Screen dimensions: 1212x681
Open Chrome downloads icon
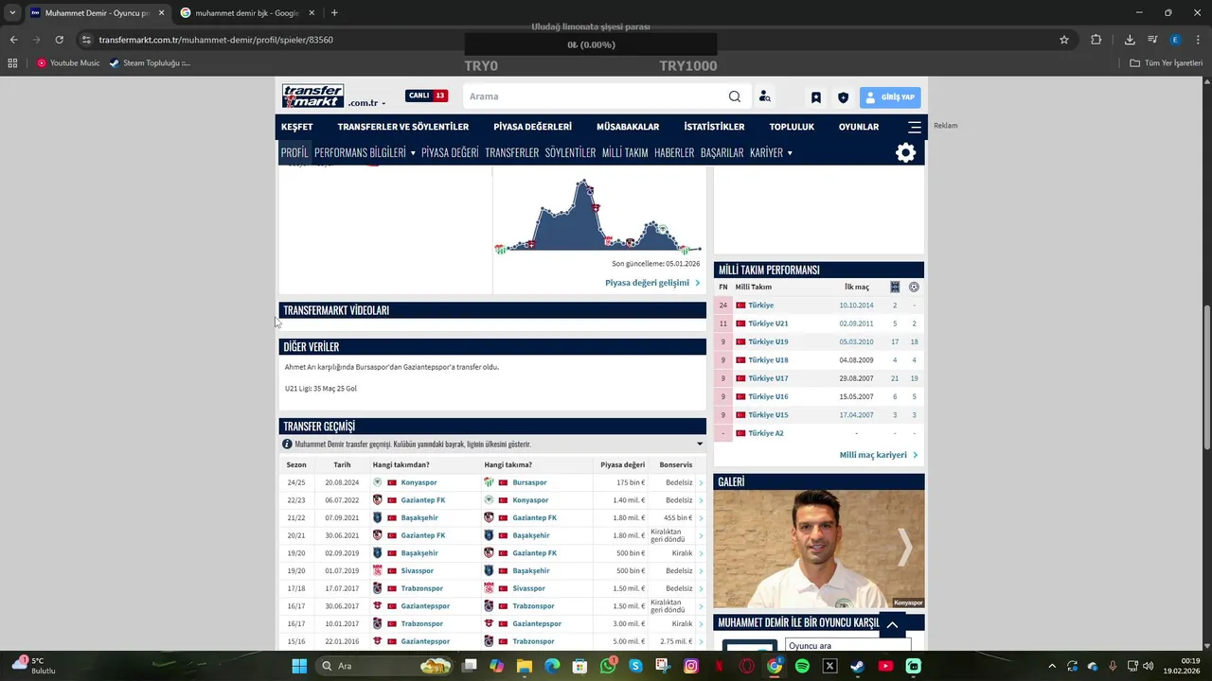[x=1130, y=40]
